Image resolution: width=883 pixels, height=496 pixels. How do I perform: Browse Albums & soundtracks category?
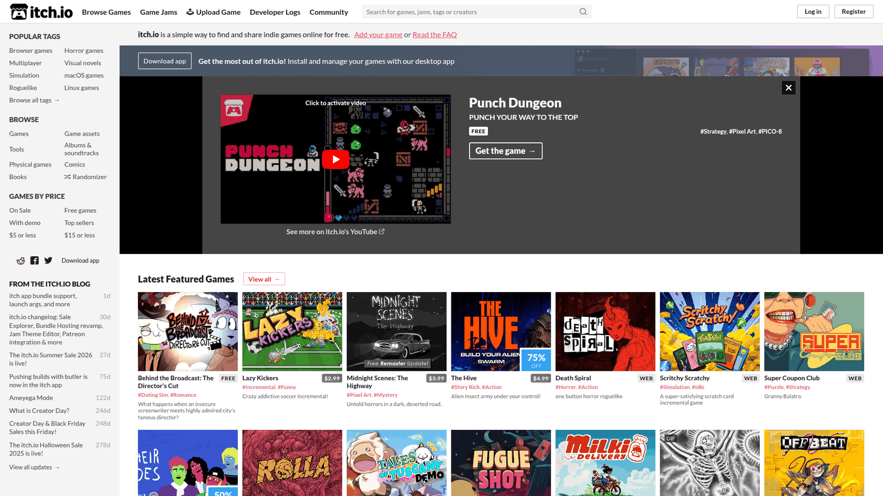click(82, 149)
